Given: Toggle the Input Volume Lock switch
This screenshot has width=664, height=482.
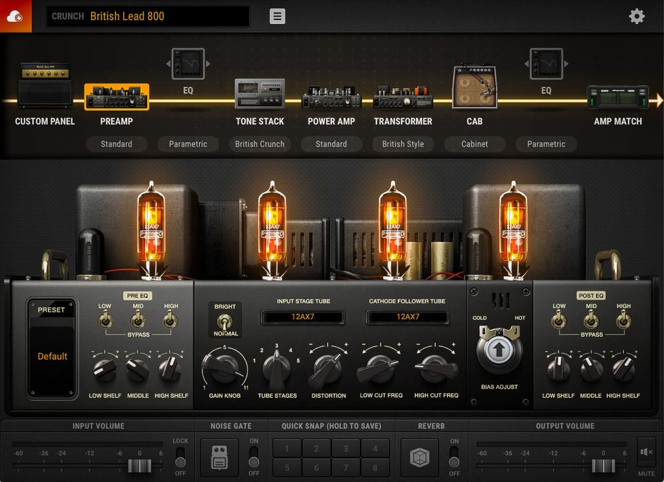Looking at the screenshot, I should [x=180, y=457].
